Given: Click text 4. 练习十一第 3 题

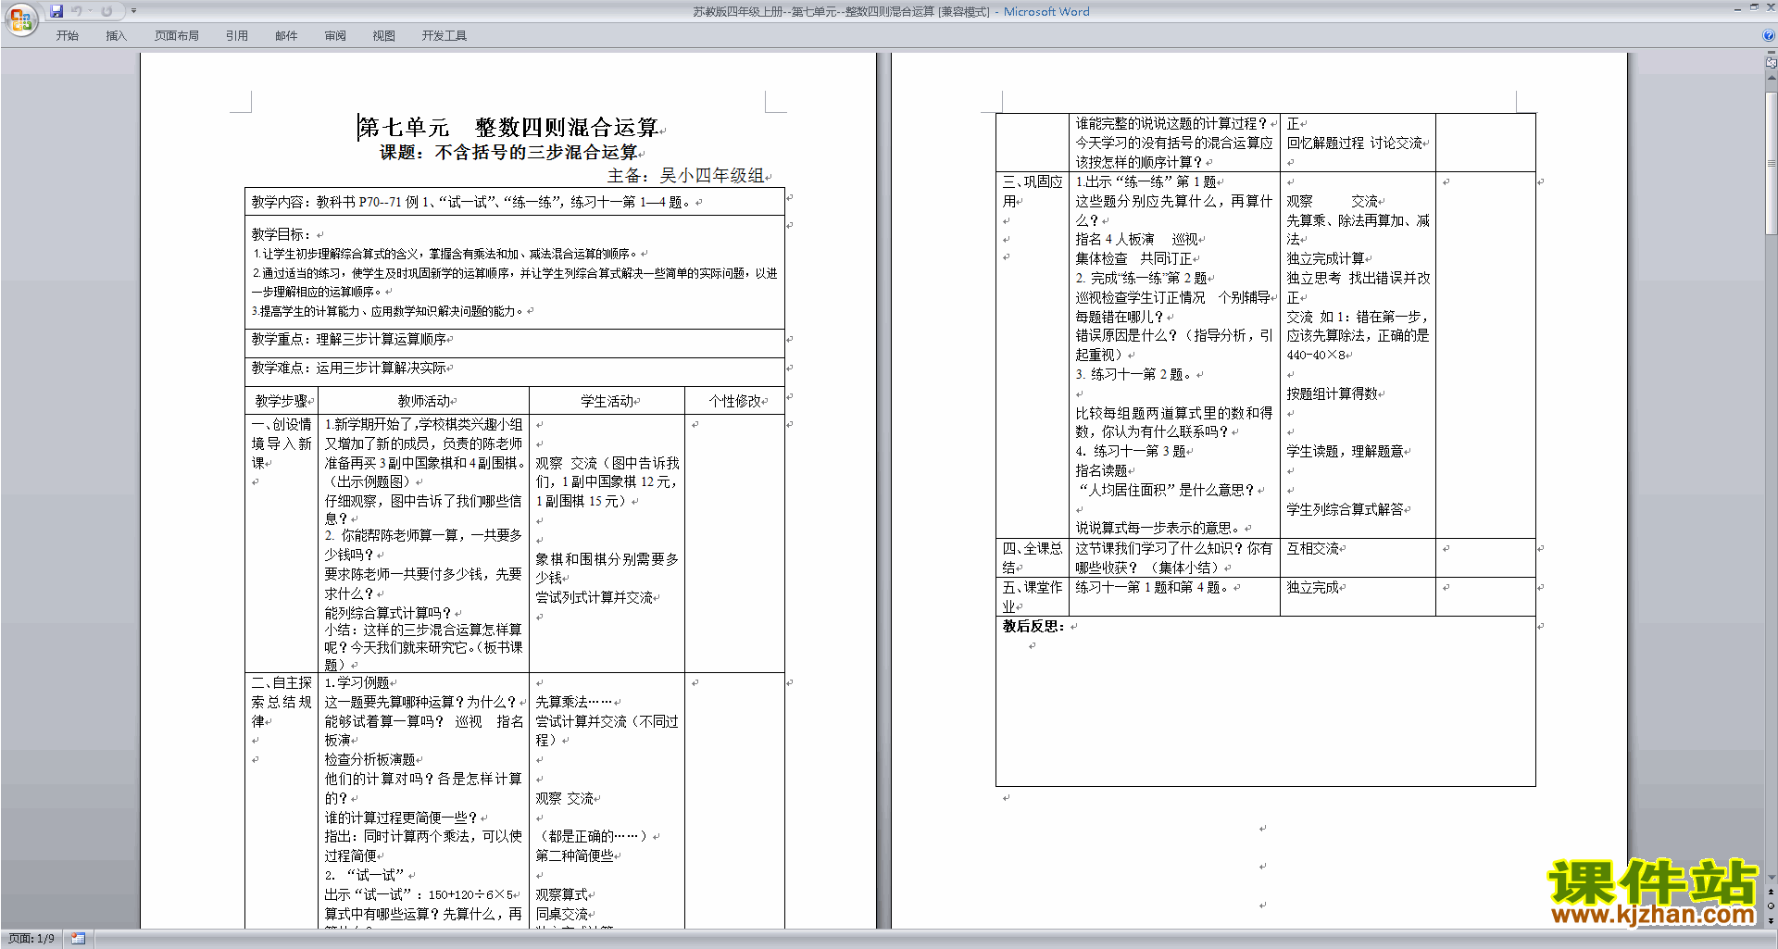Looking at the screenshot, I should (1131, 452).
